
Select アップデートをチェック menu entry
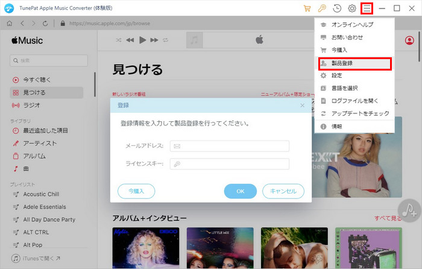[x=354, y=113]
